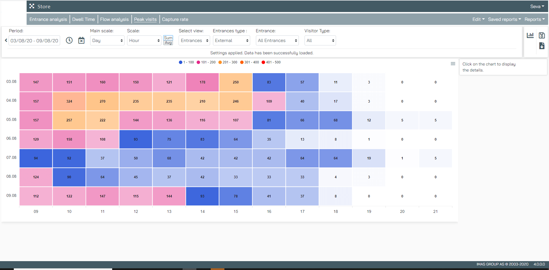The image size is (549, 270).
Task: Download the report via file export icon
Action: [x=542, y=46]
